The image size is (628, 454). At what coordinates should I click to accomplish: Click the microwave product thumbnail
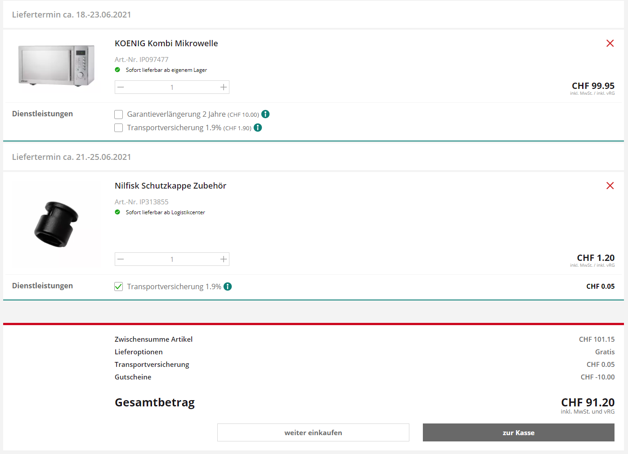pyautogui.click(x=57, y=65)
